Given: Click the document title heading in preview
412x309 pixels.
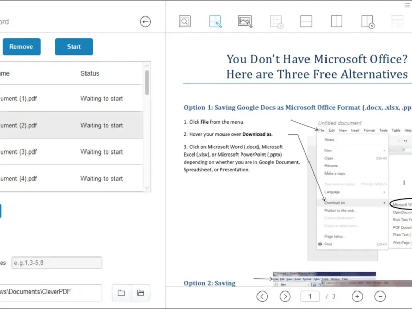Looking at the screenshot, I should tap(317, 66).
